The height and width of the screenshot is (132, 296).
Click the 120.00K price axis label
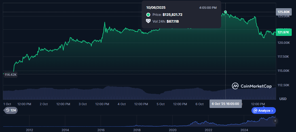pyautogui.click(x=283, y=43)
